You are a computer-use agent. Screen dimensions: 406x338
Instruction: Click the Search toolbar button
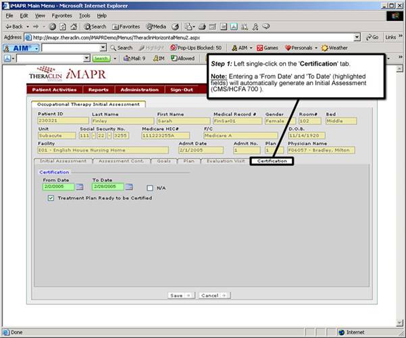[95, 26]
